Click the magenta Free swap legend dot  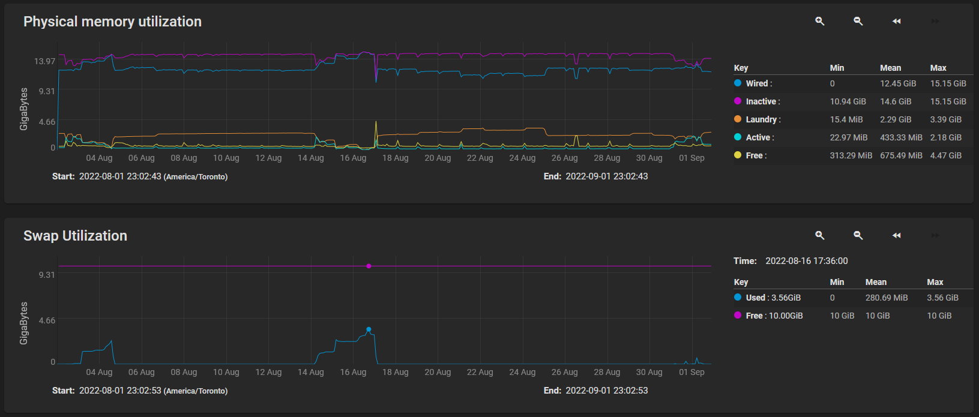tap(738, 316)
